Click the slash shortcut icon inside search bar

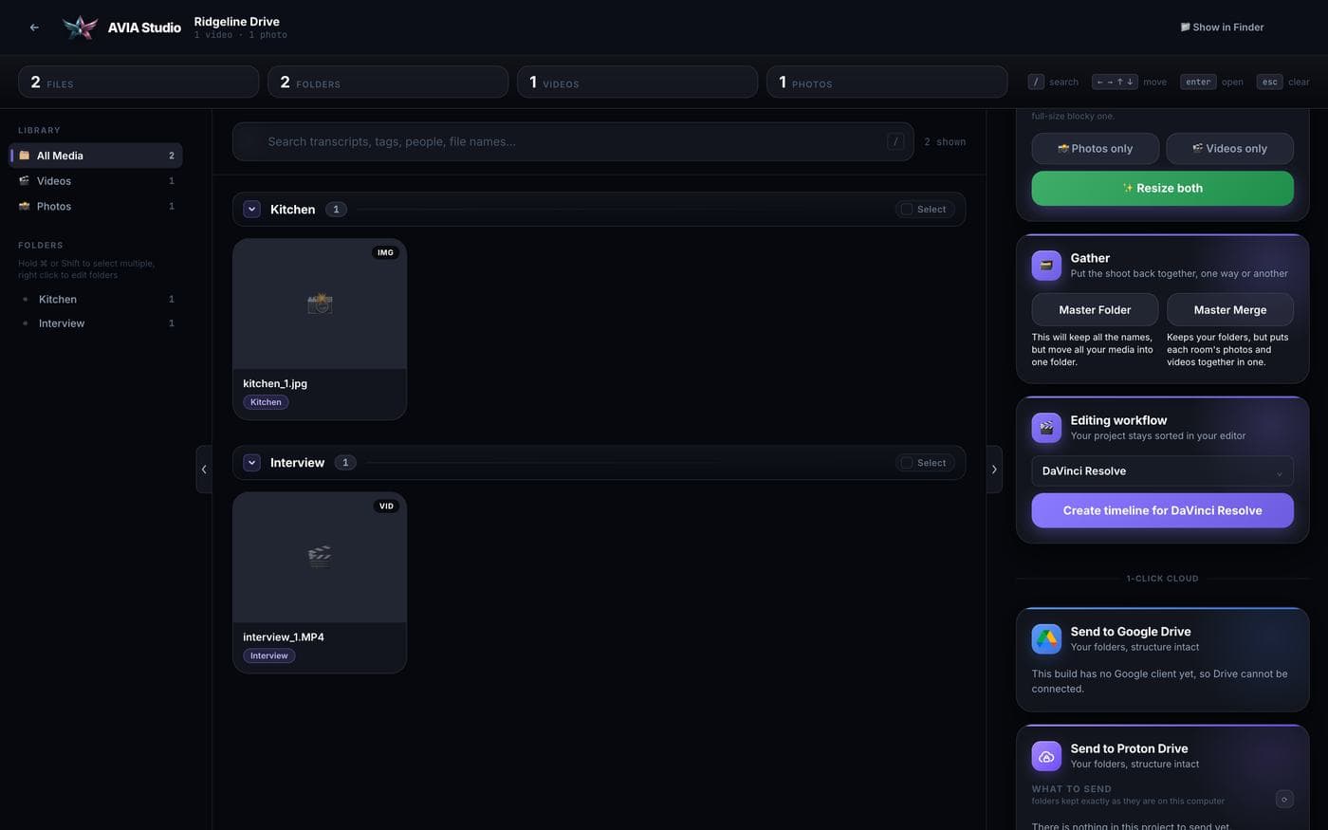coord(895,141)
